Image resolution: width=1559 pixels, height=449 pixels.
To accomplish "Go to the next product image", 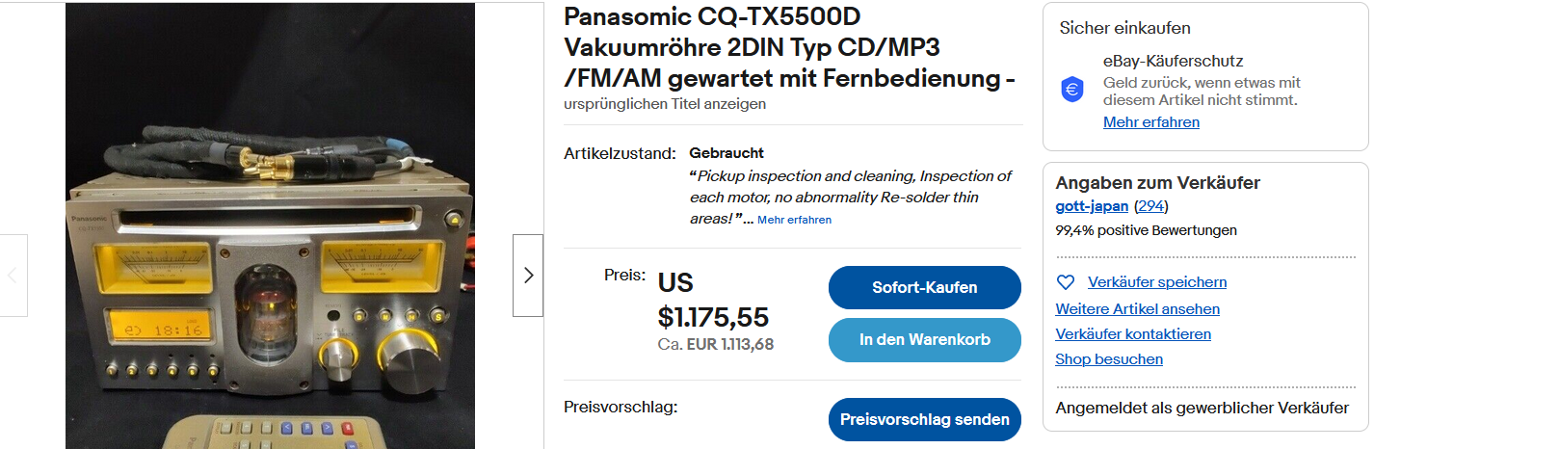I will point(528,276).
